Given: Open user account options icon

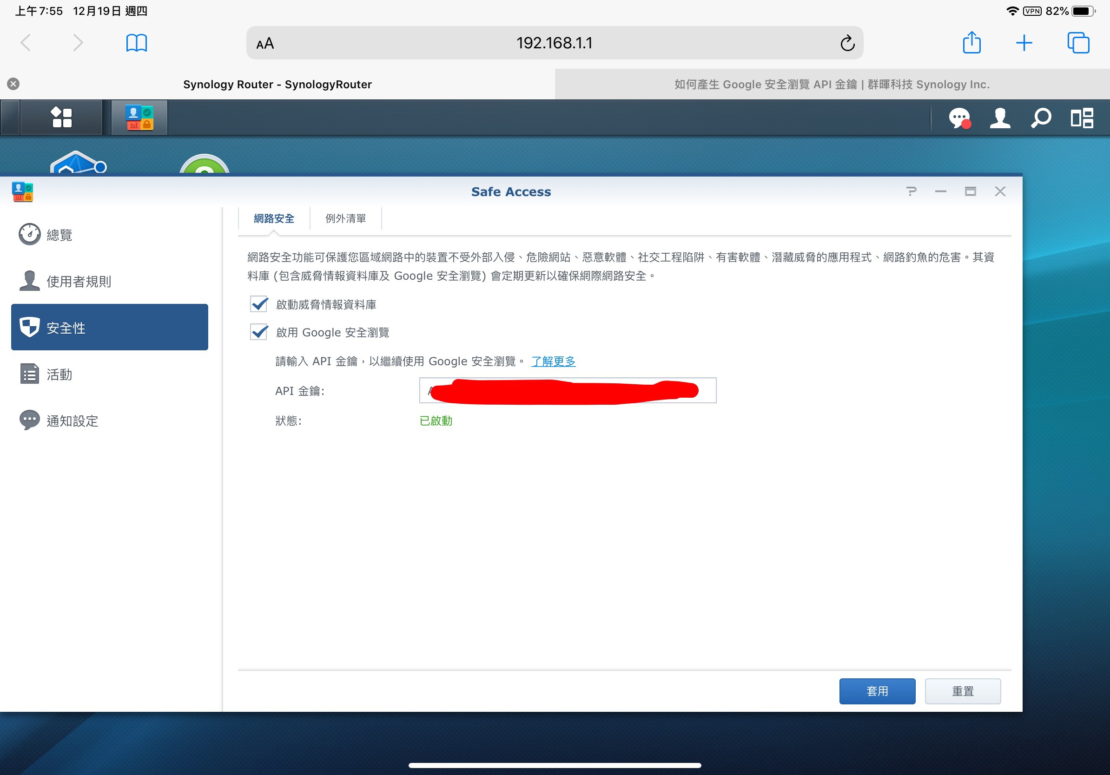Looking at the screenshot, I should (x=1000, y=118).
